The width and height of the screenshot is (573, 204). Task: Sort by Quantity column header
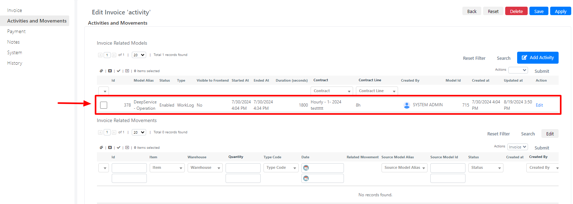click(236, 157)
